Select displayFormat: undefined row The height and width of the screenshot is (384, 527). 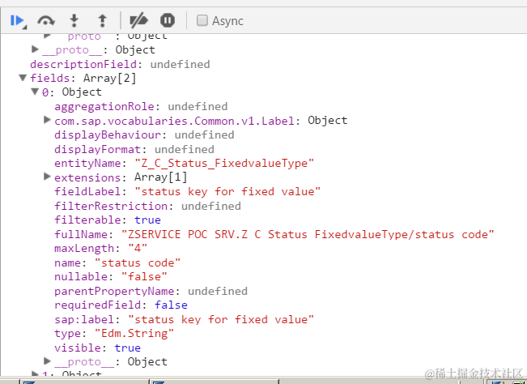[x=134, y=149]
